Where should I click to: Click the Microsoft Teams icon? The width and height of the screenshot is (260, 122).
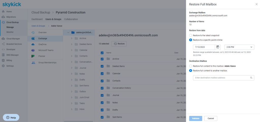[x=33, y=50]
